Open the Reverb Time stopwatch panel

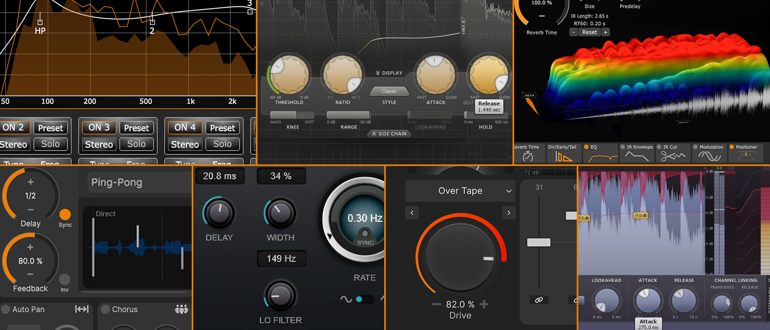point(528,156)
